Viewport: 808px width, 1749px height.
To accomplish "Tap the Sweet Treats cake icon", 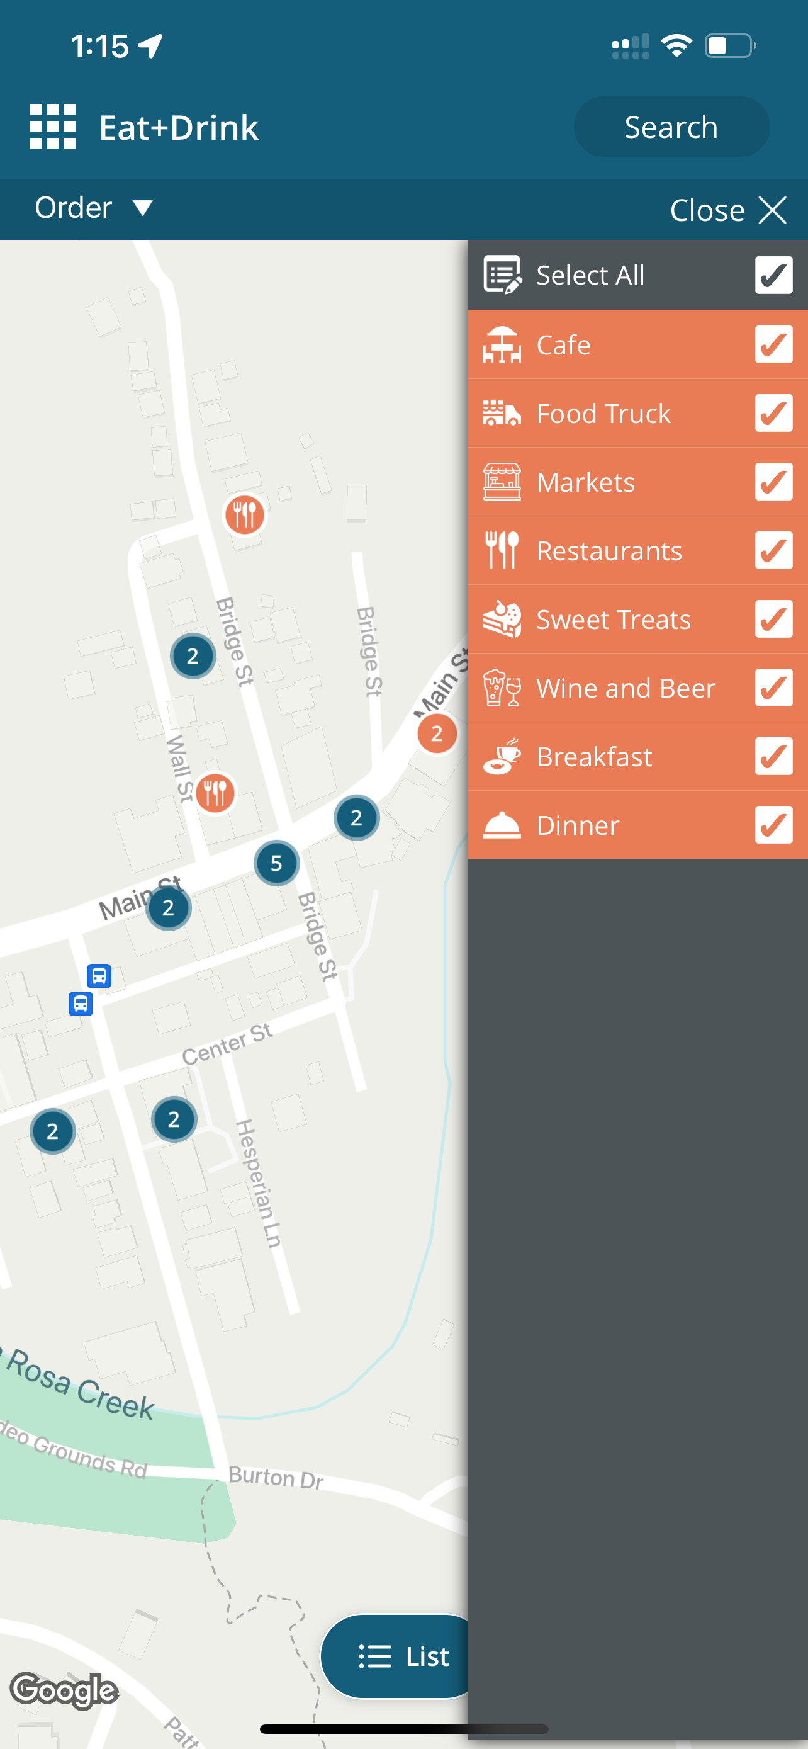I will 502,620.
